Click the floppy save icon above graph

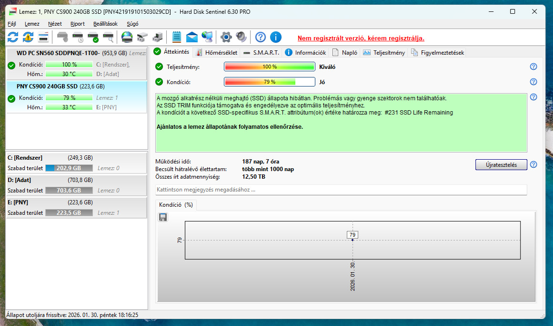tap(162, 217)
